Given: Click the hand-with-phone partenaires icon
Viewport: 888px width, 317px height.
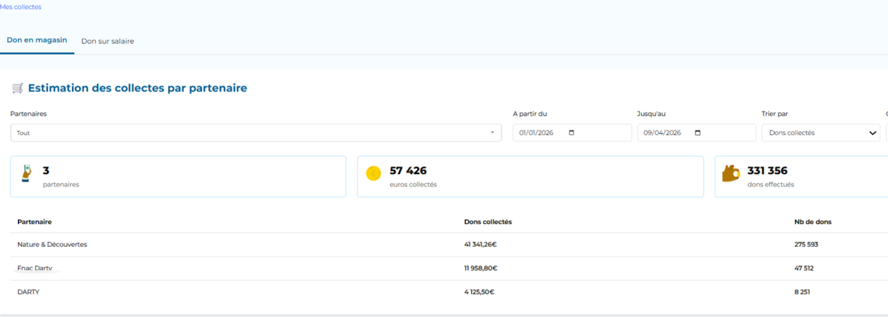Looking at the screenshot, I should [27, 173].
